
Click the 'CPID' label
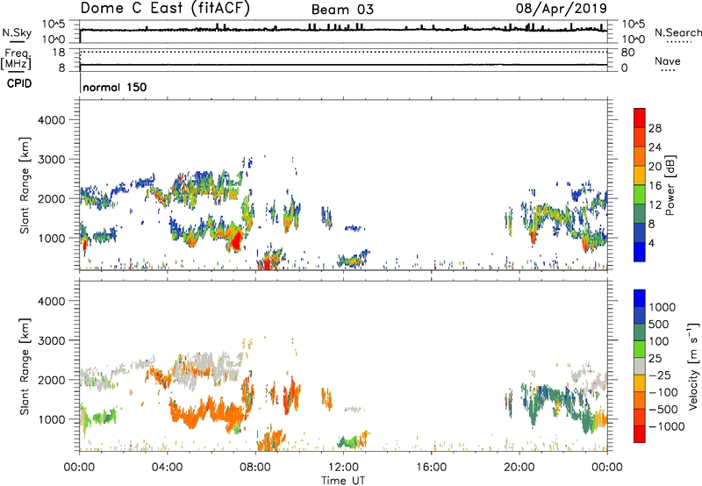point(19,83)
